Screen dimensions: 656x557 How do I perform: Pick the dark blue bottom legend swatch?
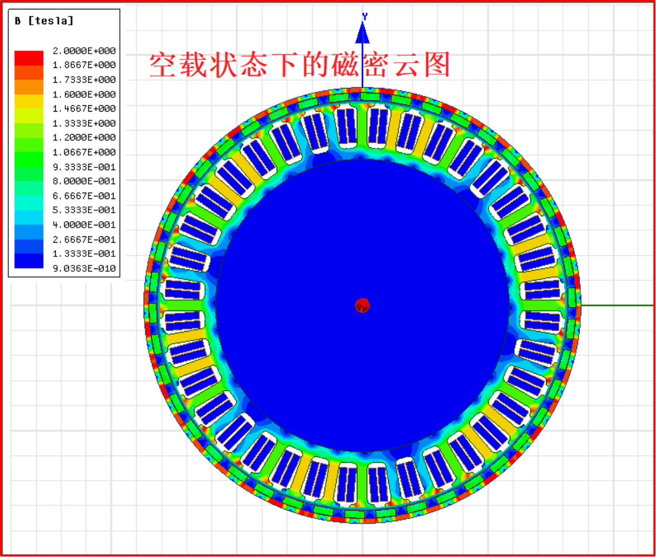29,261
